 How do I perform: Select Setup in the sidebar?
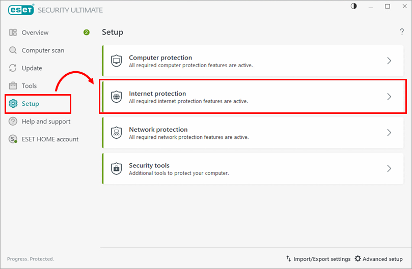[31, 104]
